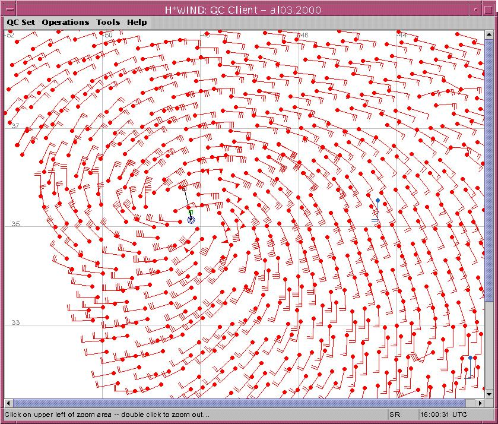498x424 pixels.
Task: Click the blue wind barb at bottom right
Action: coord(470,358)
